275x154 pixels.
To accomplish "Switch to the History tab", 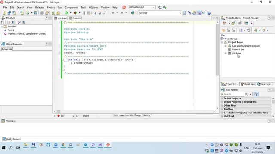I will click(x=147, y=115).
